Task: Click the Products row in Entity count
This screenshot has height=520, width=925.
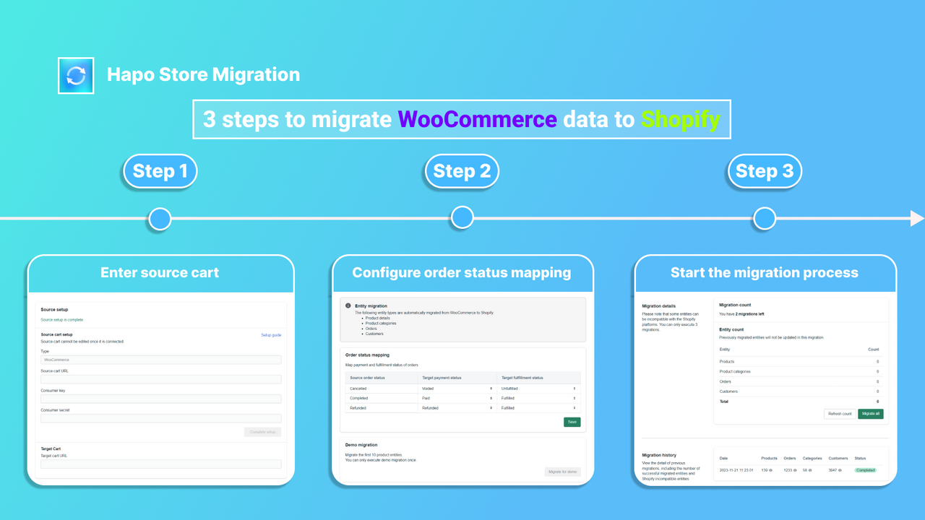Action: 801,361
